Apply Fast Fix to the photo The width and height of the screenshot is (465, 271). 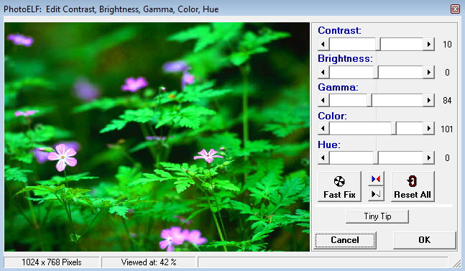(339, 186)
